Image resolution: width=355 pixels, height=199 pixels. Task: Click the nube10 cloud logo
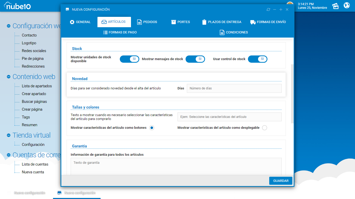(x=17, y=5)
